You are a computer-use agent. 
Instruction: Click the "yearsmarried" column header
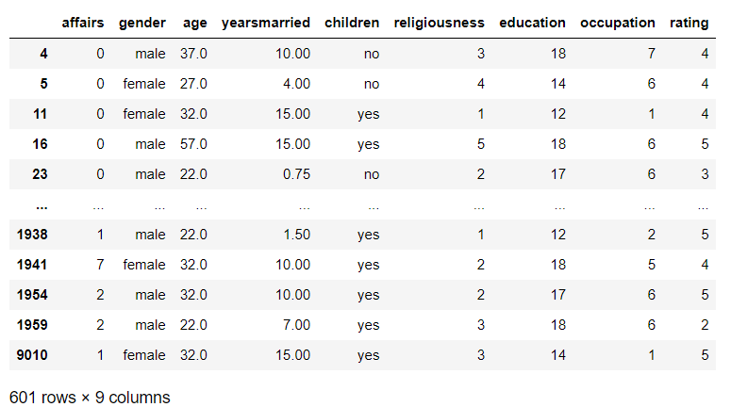tap(265, 23)
